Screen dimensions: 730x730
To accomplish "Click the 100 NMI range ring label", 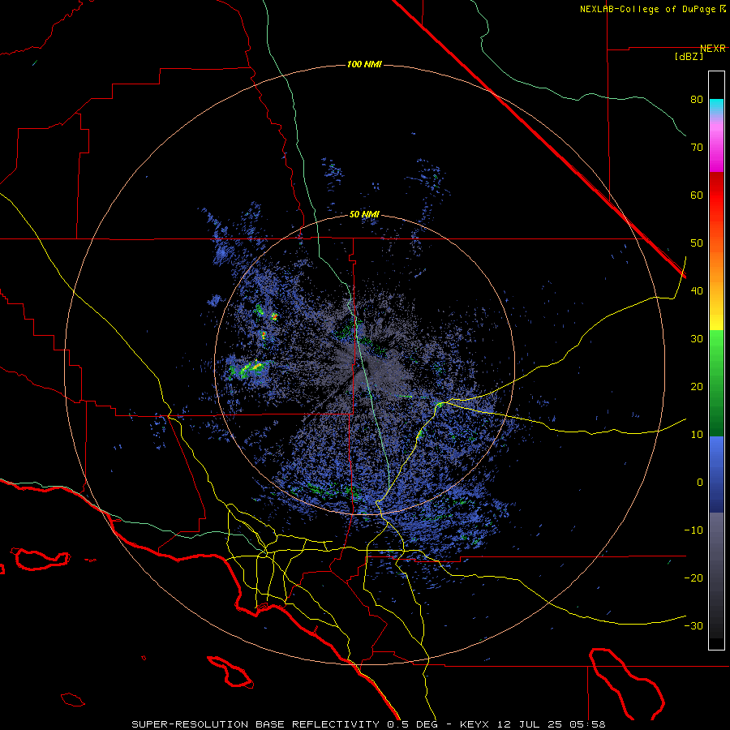I will [364, 64].
